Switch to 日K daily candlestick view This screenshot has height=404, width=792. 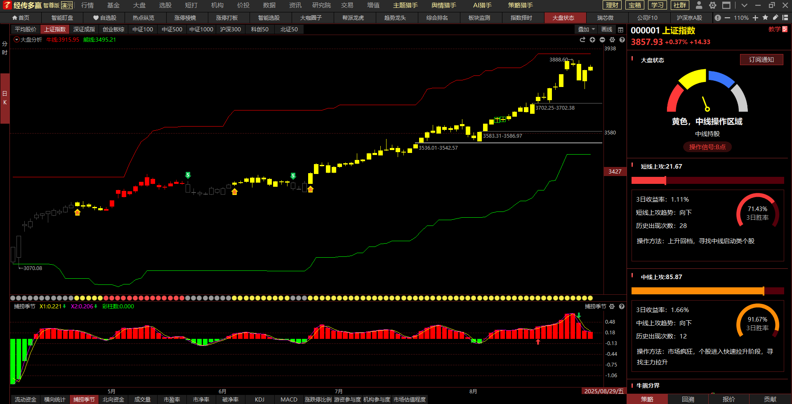tap(5, 98)
